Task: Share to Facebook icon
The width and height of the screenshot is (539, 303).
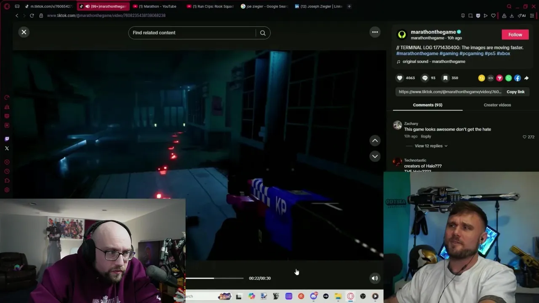Action: 518,78
